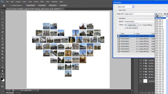The width and height of the screenshot is (168, 94).
Task: Select the Healing Brush tool
Action: pos(2,32)
